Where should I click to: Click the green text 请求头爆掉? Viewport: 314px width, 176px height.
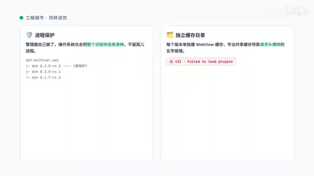270,44
